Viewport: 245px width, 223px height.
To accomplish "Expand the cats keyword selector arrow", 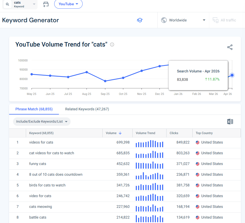I will [x=34, y=4].
